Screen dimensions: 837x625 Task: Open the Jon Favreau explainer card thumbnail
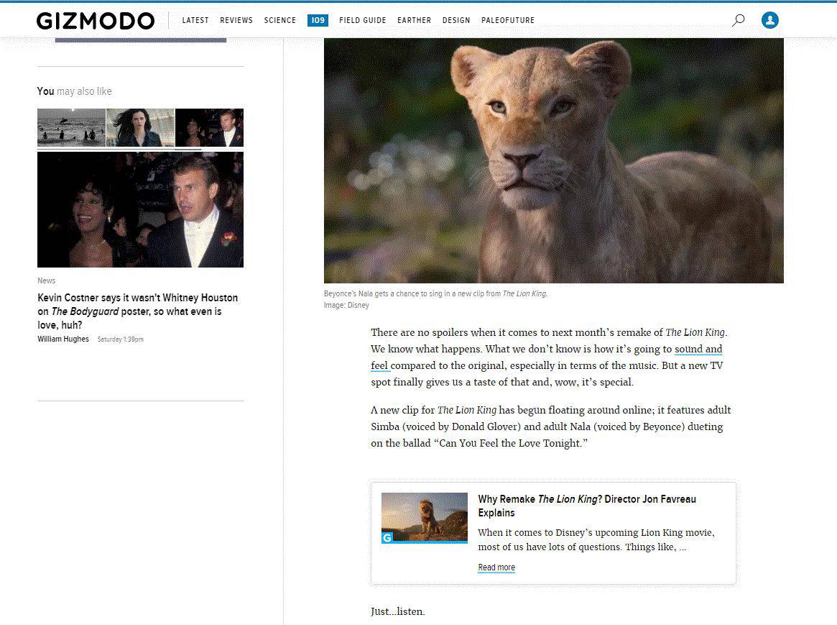click(x=425, y=518)
